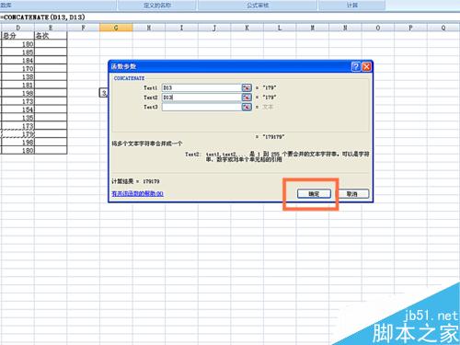The height and width of the screenshot is (345, 460).
Task: Click the Text2 range selector icon
Action: (x=247, y=98)
